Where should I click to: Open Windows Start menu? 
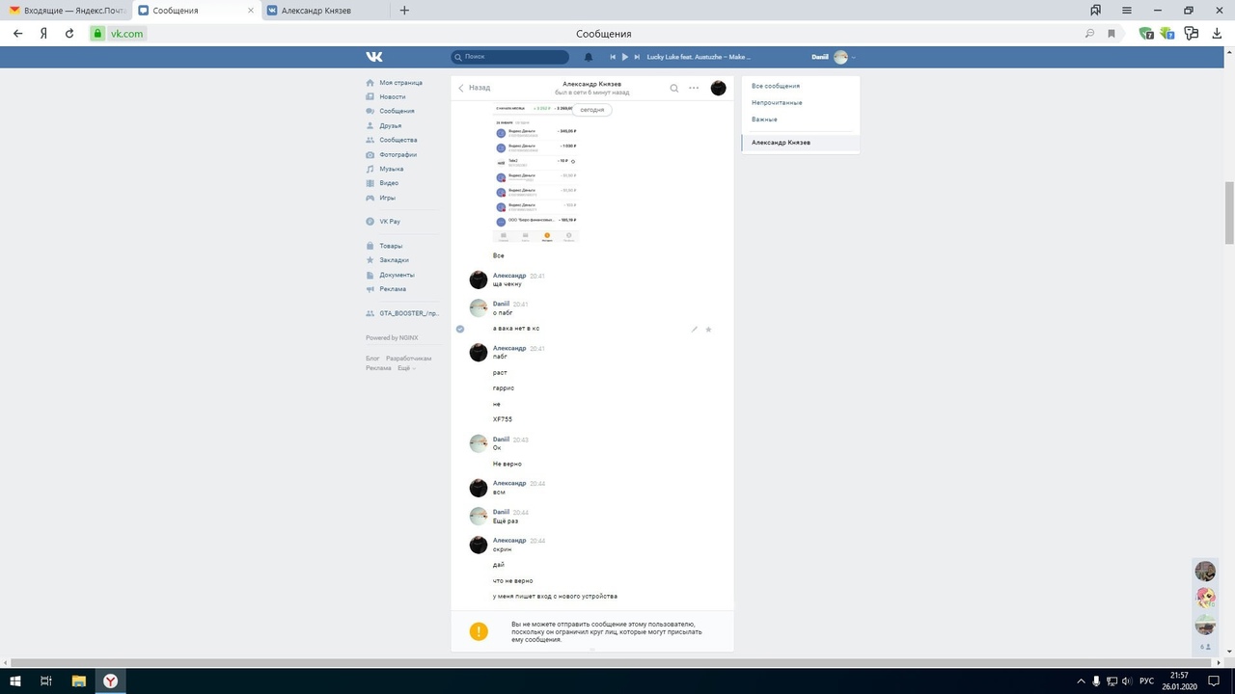point(15,681)
